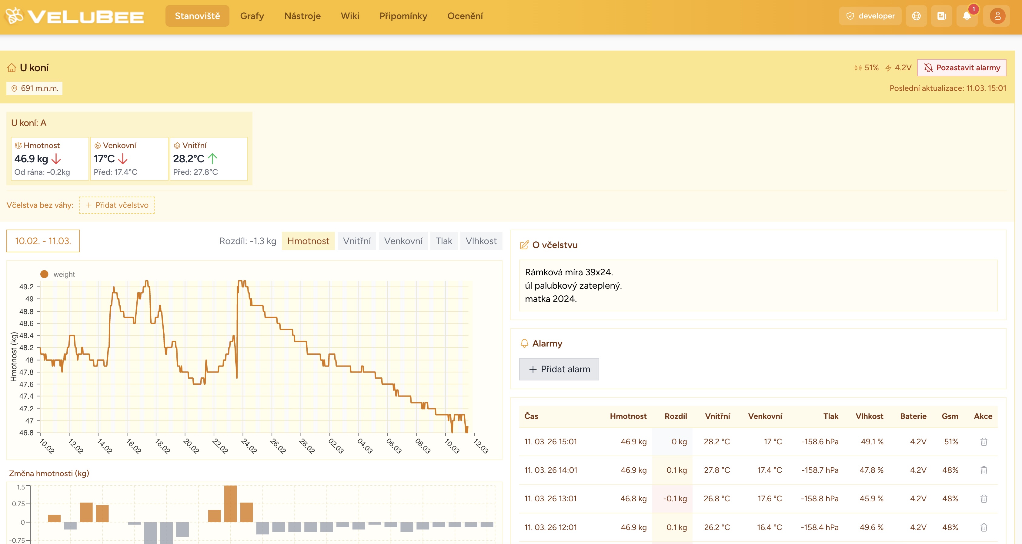Expand the Hmotnost 46.9 kg card
This screenshot has width=1022, height=544.
pos(50,159)
